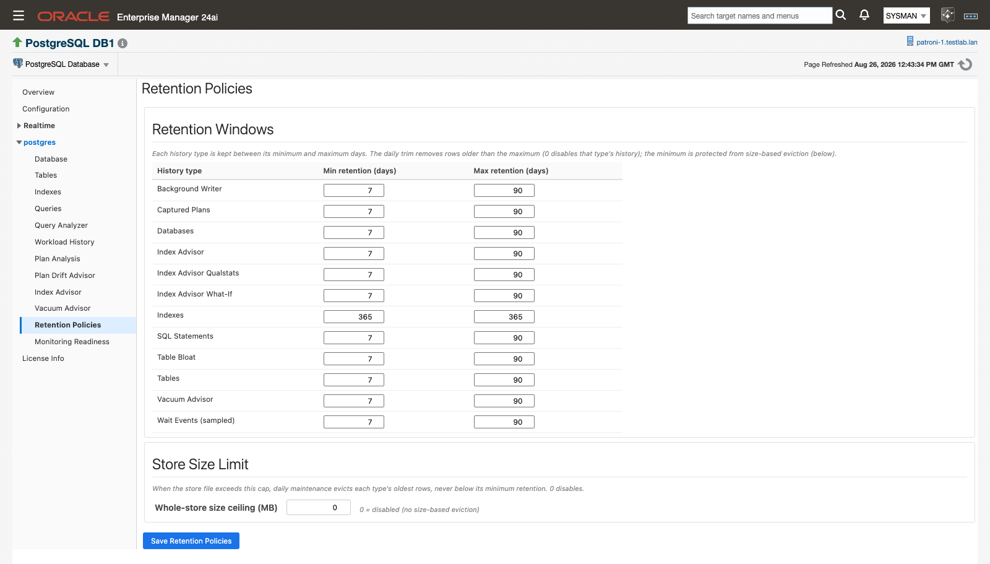Collapse the postgres tree node

[x=19, y=142]
